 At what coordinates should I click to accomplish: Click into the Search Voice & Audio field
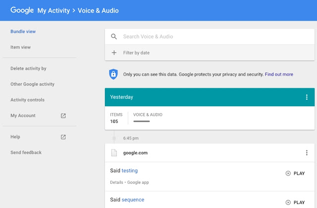pyautogui.click(x=210, y=37)
